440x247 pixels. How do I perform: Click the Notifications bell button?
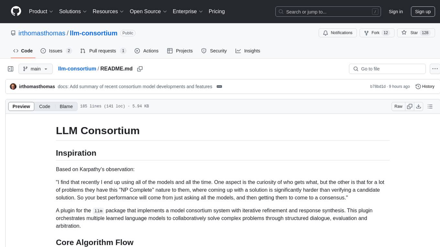(338, 33)
